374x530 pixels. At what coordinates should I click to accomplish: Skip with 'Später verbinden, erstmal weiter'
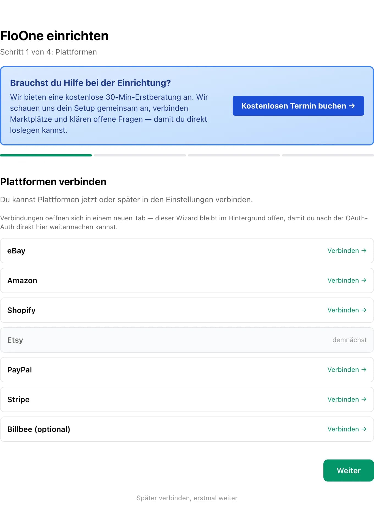point(187,498)
